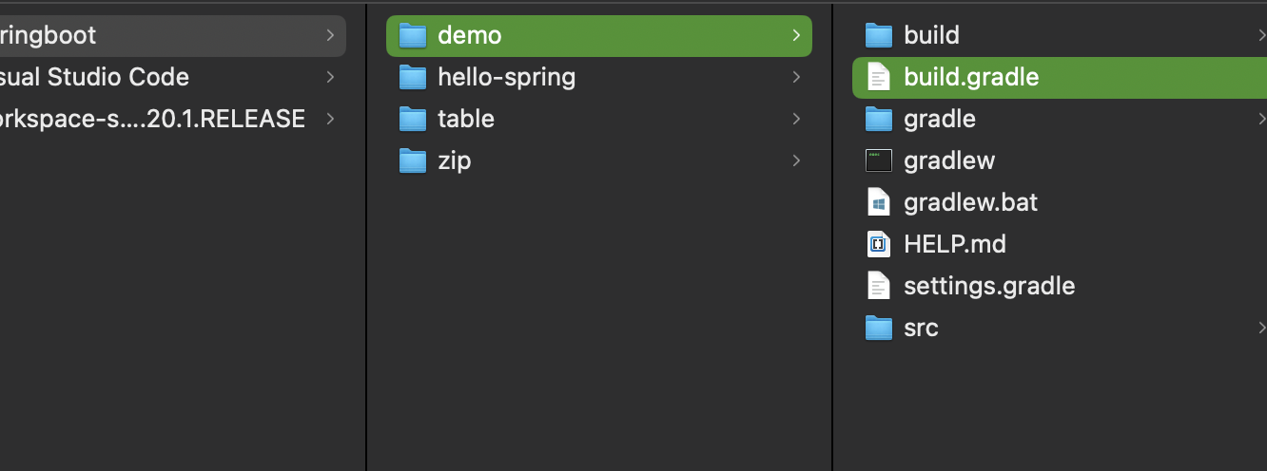1267x471 pixels.
Task: Click the 'table' folder name
Action: 466,119
